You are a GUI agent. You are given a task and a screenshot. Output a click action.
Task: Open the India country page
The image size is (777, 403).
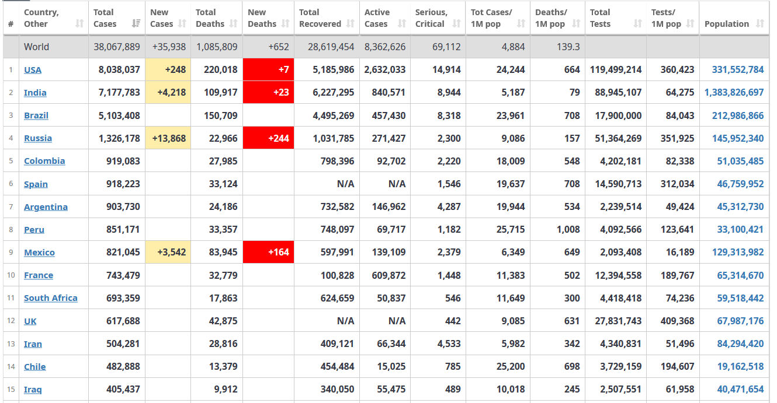click(x=35, y=93)
